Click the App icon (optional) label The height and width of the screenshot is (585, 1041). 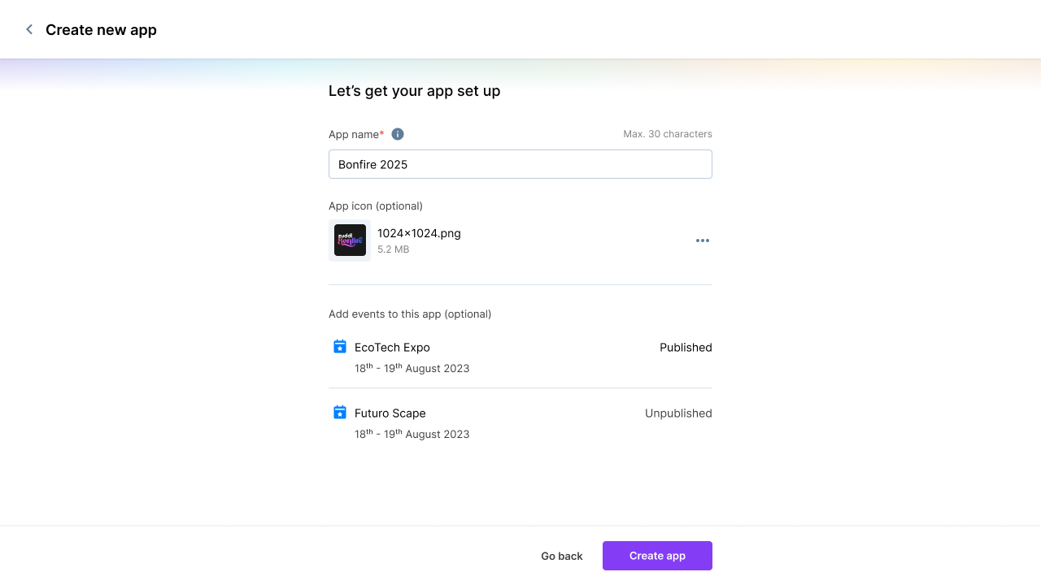pos(376,206)
